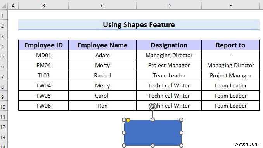Viewport: 263px width, 148px height.
Task: Click Merry's 'Team Leader' Report to cell
Action: pos(230,85)
